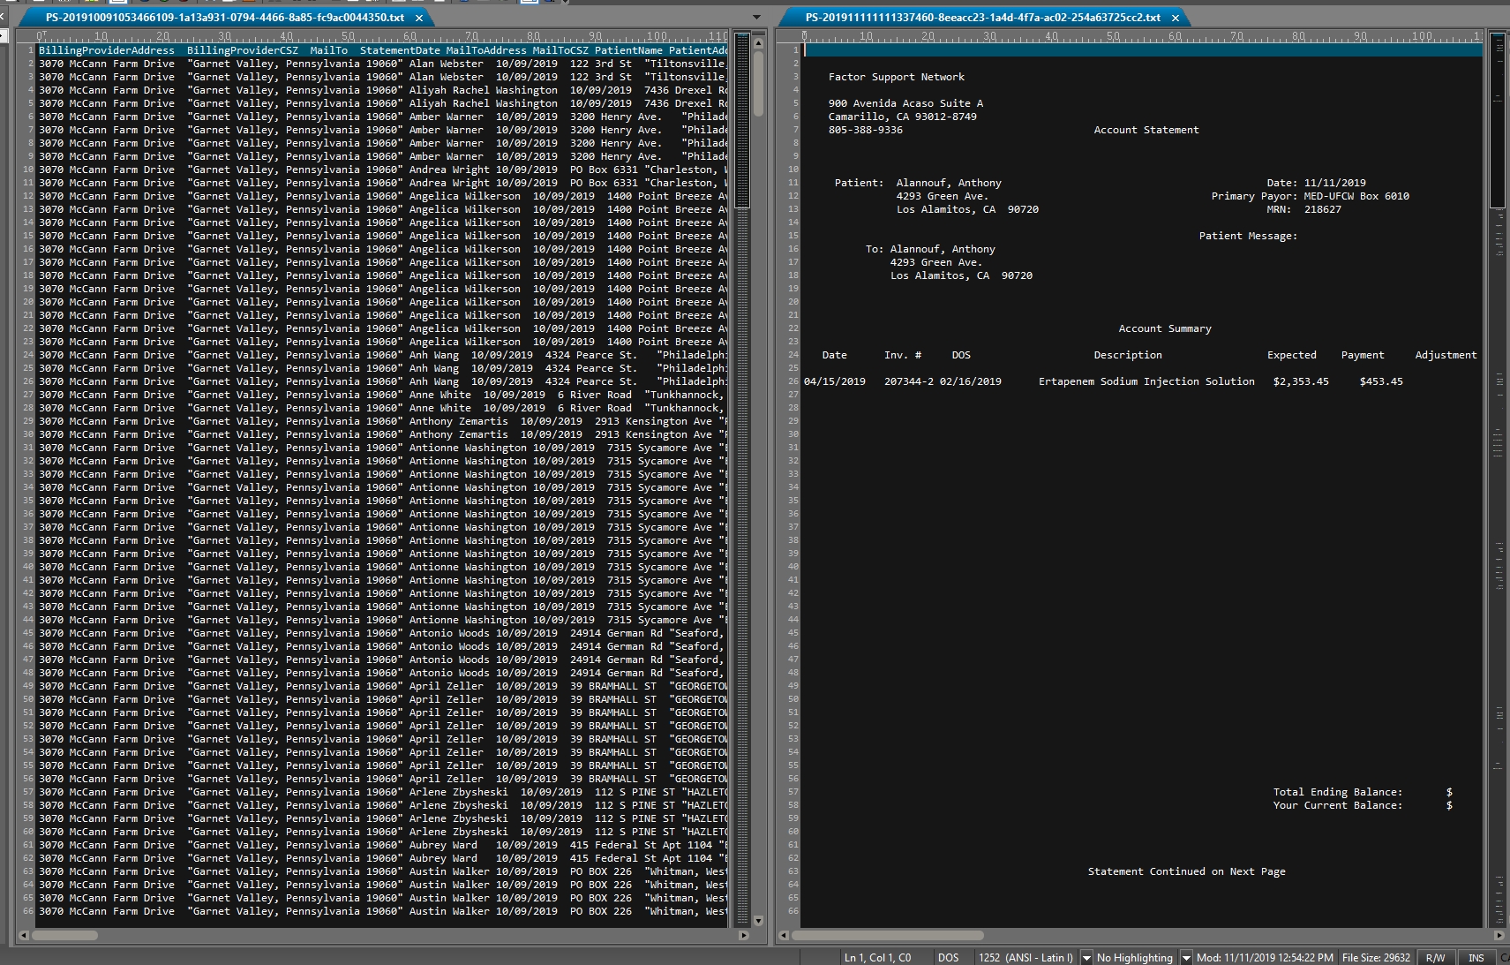This screenshot has height=965, width=1510.
Task: Click 'MRN: 218627' text
Action: pos(1303,209)
